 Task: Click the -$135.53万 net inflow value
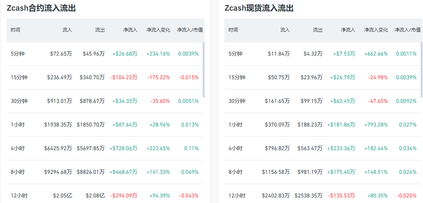(342, 196)
